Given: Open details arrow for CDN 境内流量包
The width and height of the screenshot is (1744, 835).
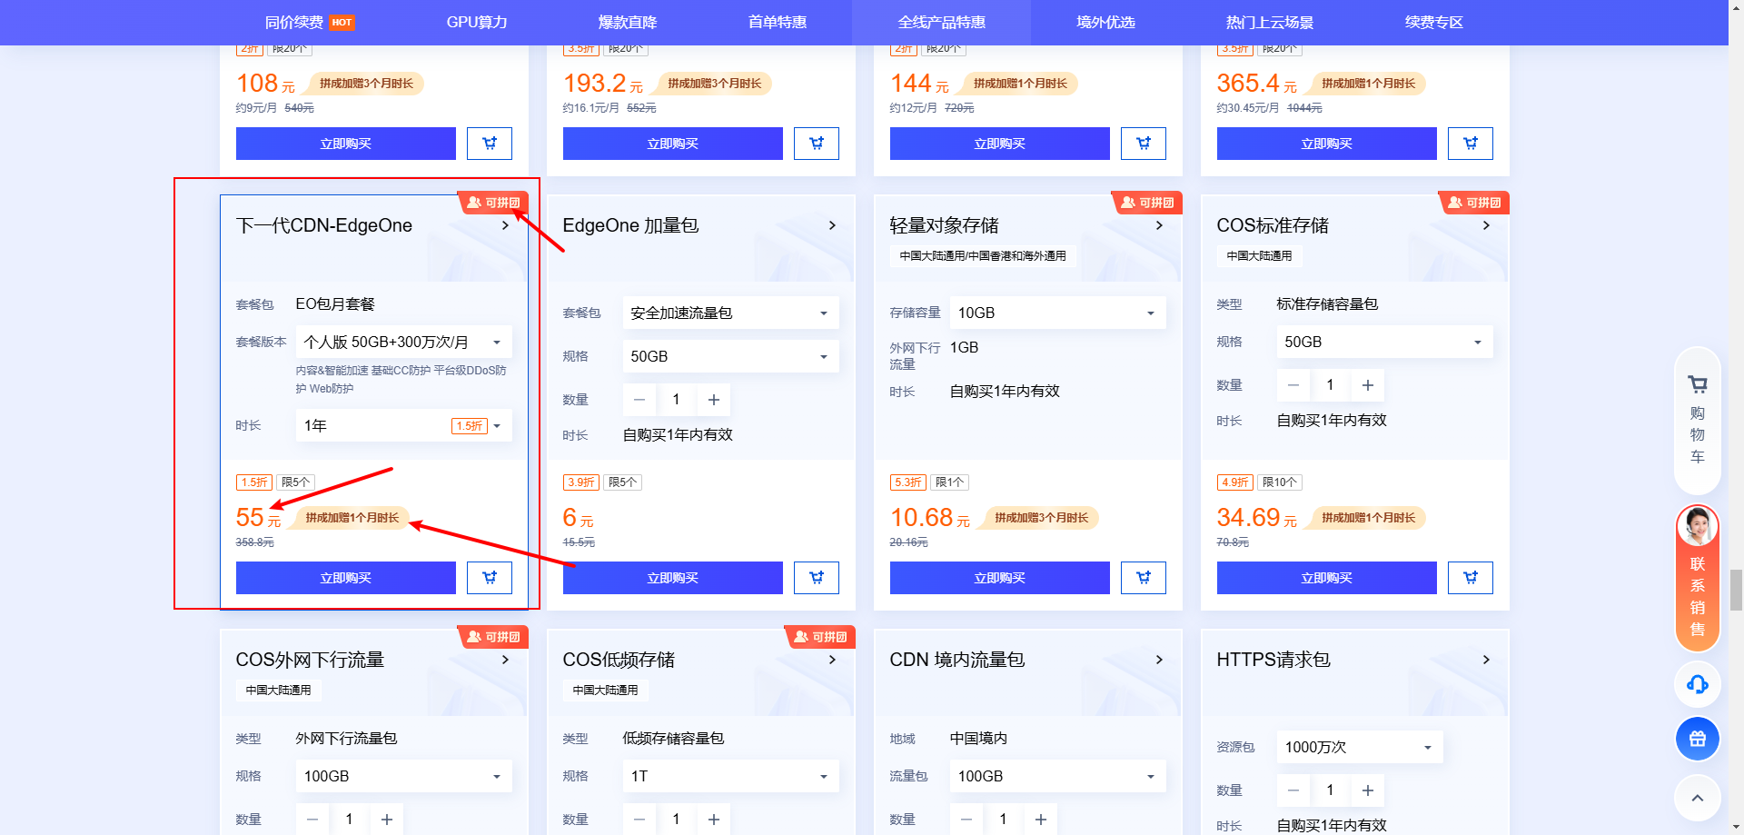Looking at the screenshot, I should pyautogui.click(x=1159, y=660).
